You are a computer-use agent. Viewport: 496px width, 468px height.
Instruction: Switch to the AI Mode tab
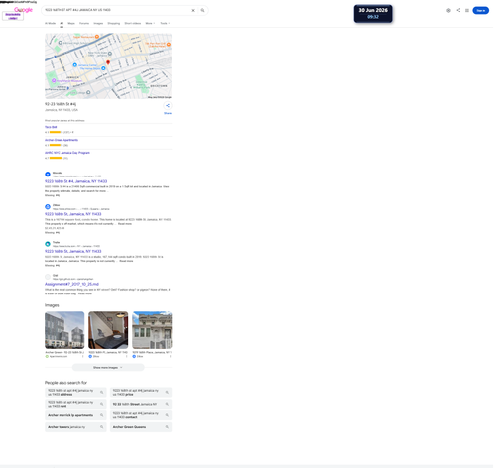(x=51, y=24)
